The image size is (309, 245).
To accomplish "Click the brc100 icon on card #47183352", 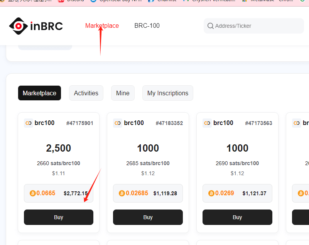I will pos(118,123).
